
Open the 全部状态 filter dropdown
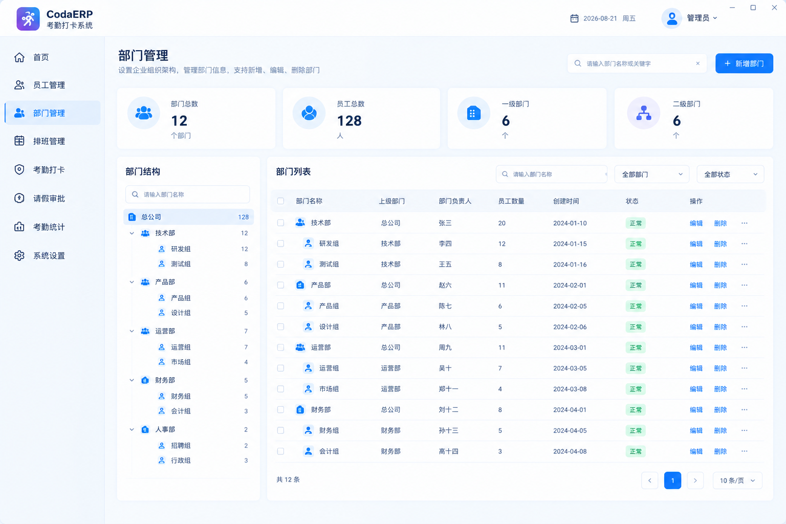730,174
